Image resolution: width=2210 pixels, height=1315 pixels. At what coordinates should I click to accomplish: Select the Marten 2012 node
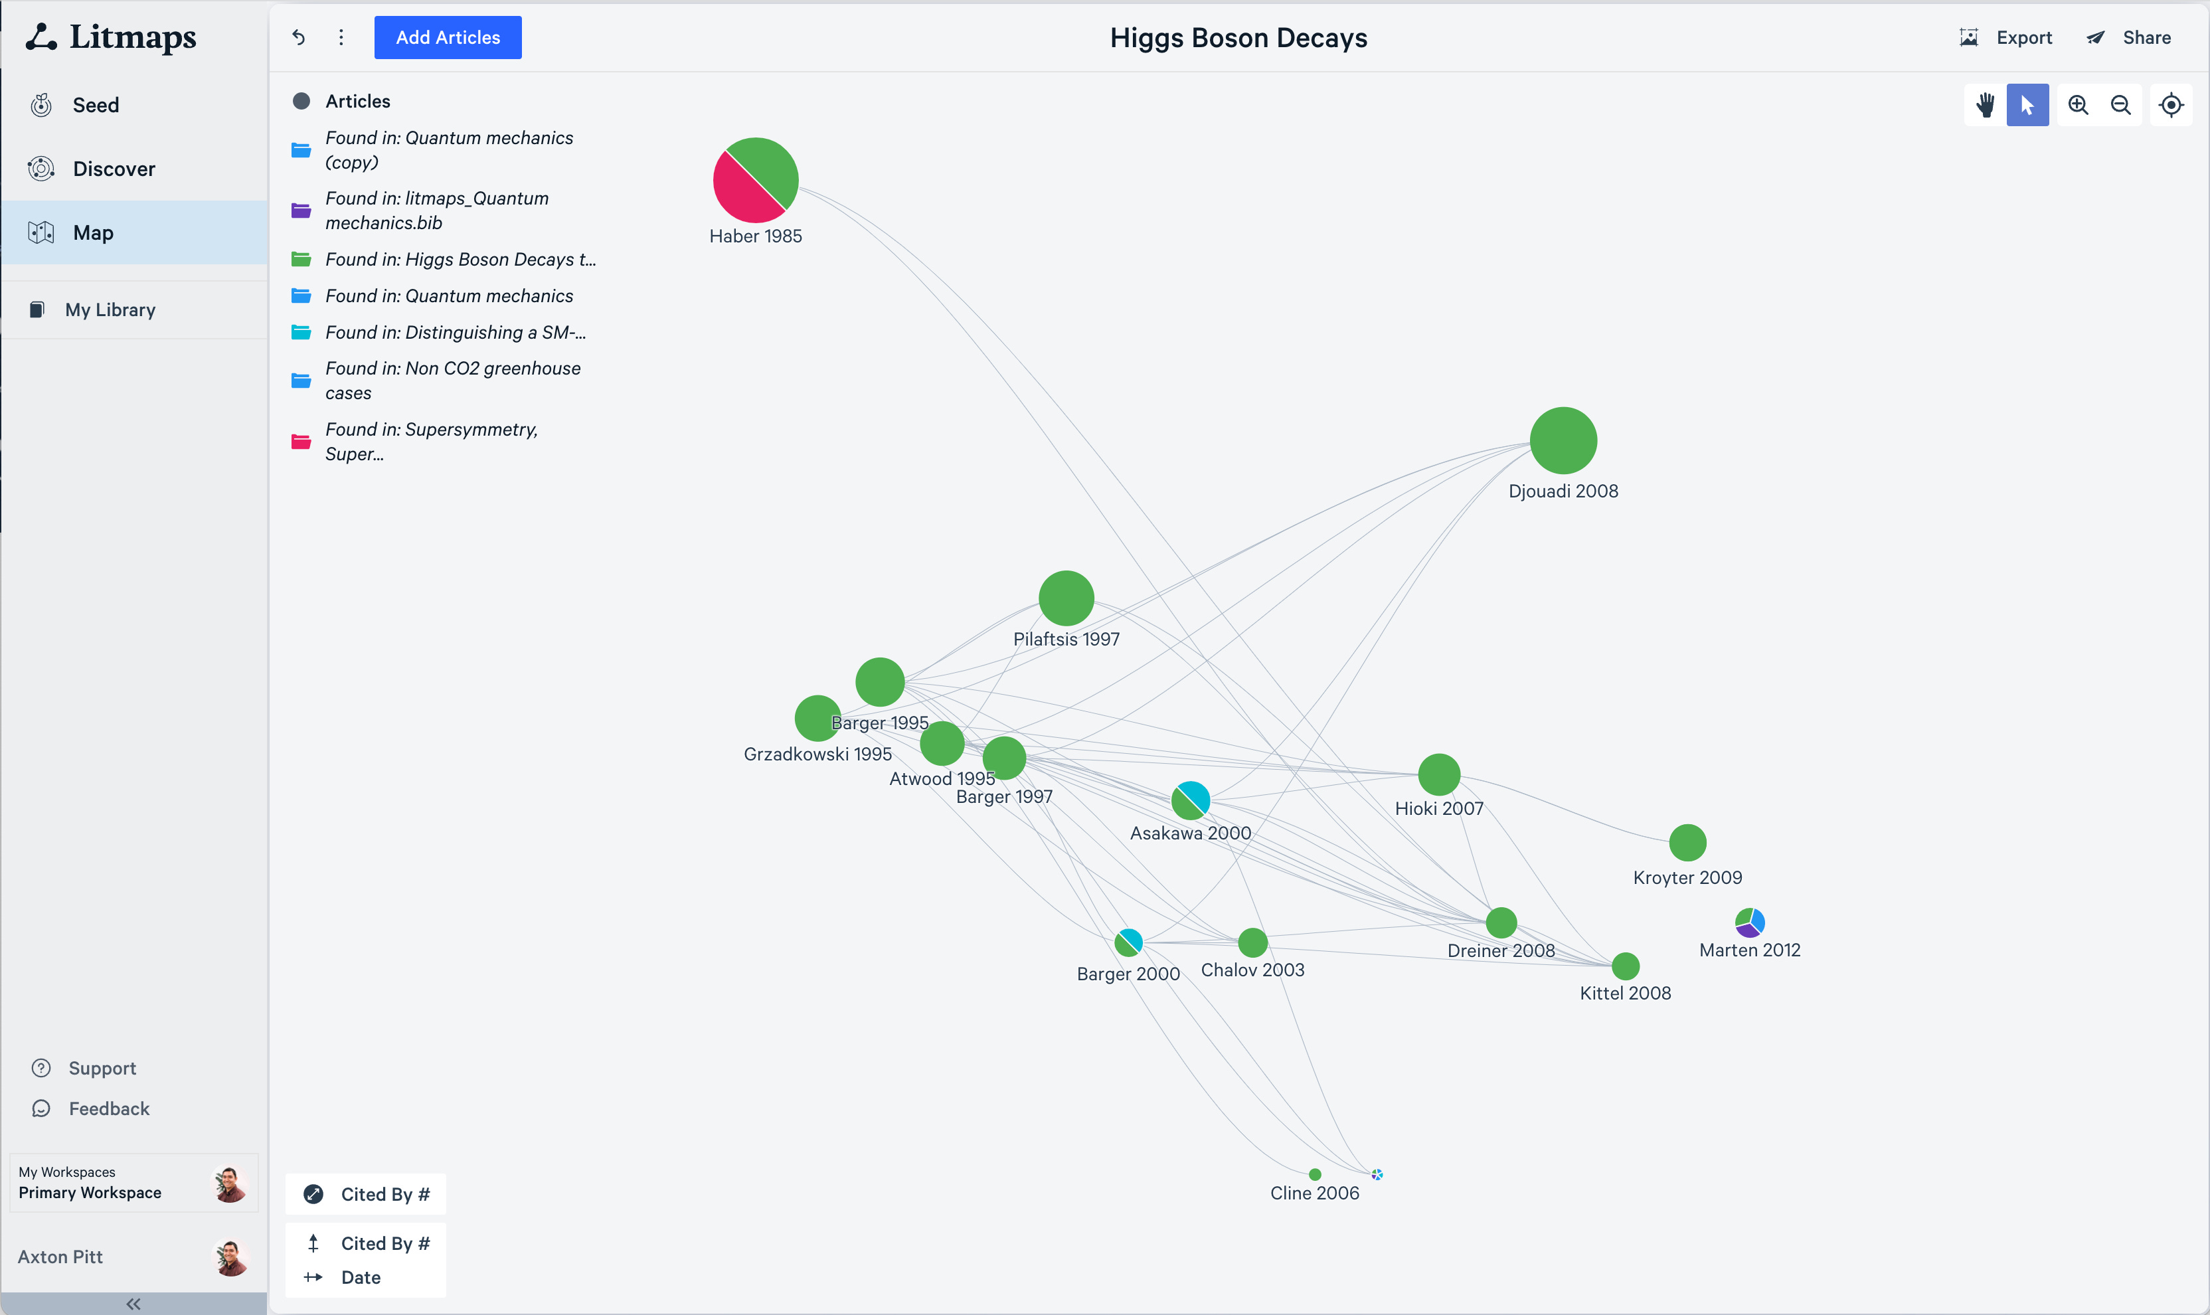[x=1749, y=922]
